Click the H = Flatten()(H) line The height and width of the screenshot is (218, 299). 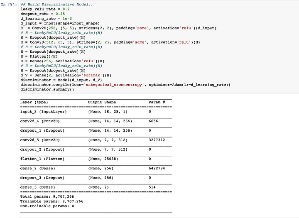(39, 56)
